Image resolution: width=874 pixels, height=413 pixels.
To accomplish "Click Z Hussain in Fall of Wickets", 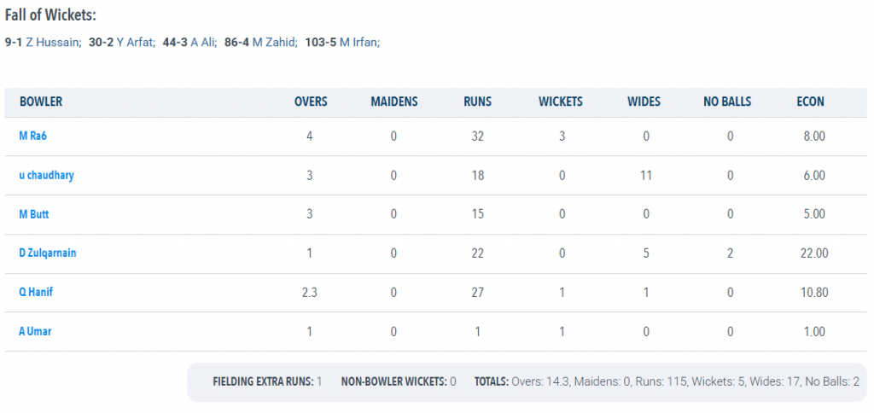I will pos(54,43).
